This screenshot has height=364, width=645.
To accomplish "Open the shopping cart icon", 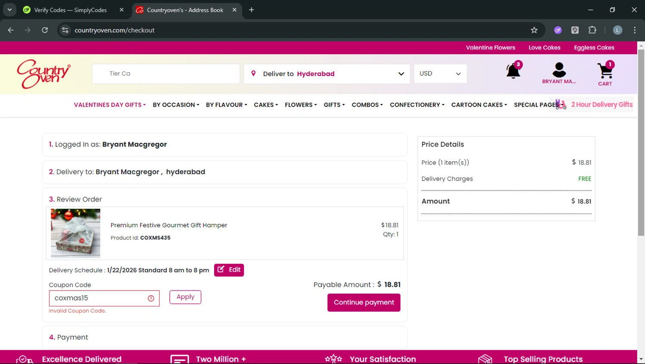I will (x=605, y=70).
